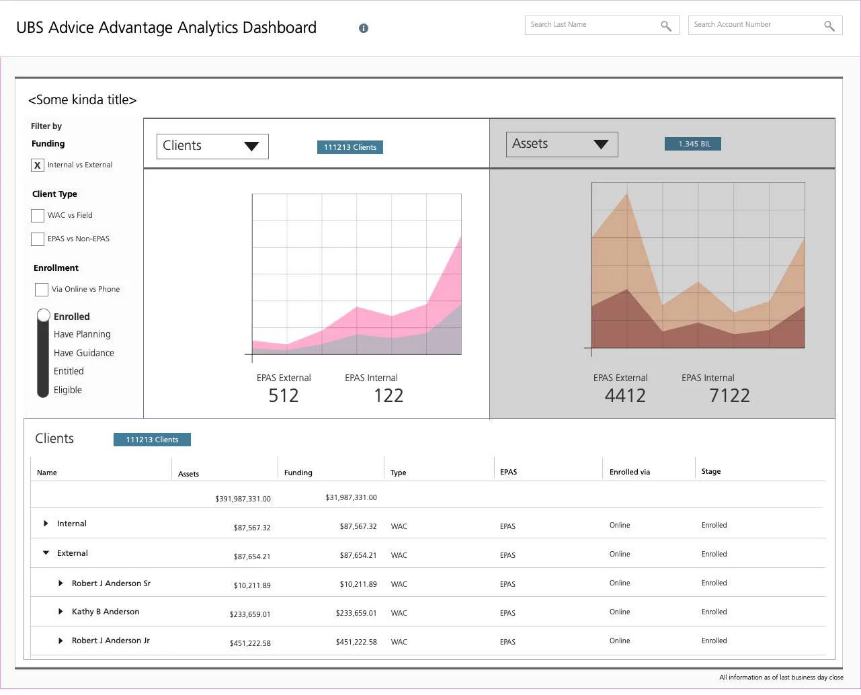This screenshot has height=695, width=861.
Task: Expand the Robert J Anderson Sr row
Action: pos(60,583)
